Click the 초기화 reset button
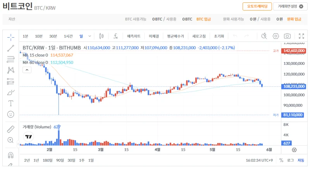310x169 pixels. click(x=219, y=36)
